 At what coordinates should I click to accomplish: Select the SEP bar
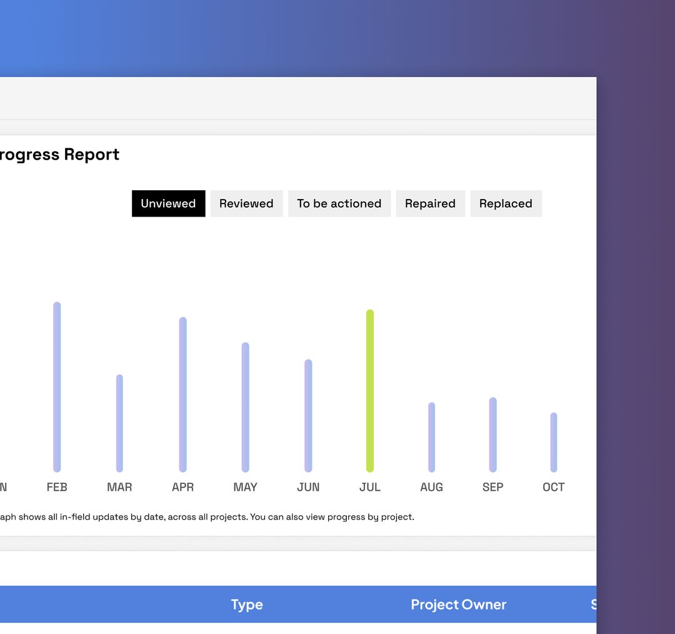[492, 435]
